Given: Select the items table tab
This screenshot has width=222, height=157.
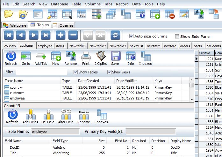Looking at the screenshot, I should [x=60, y=46].
